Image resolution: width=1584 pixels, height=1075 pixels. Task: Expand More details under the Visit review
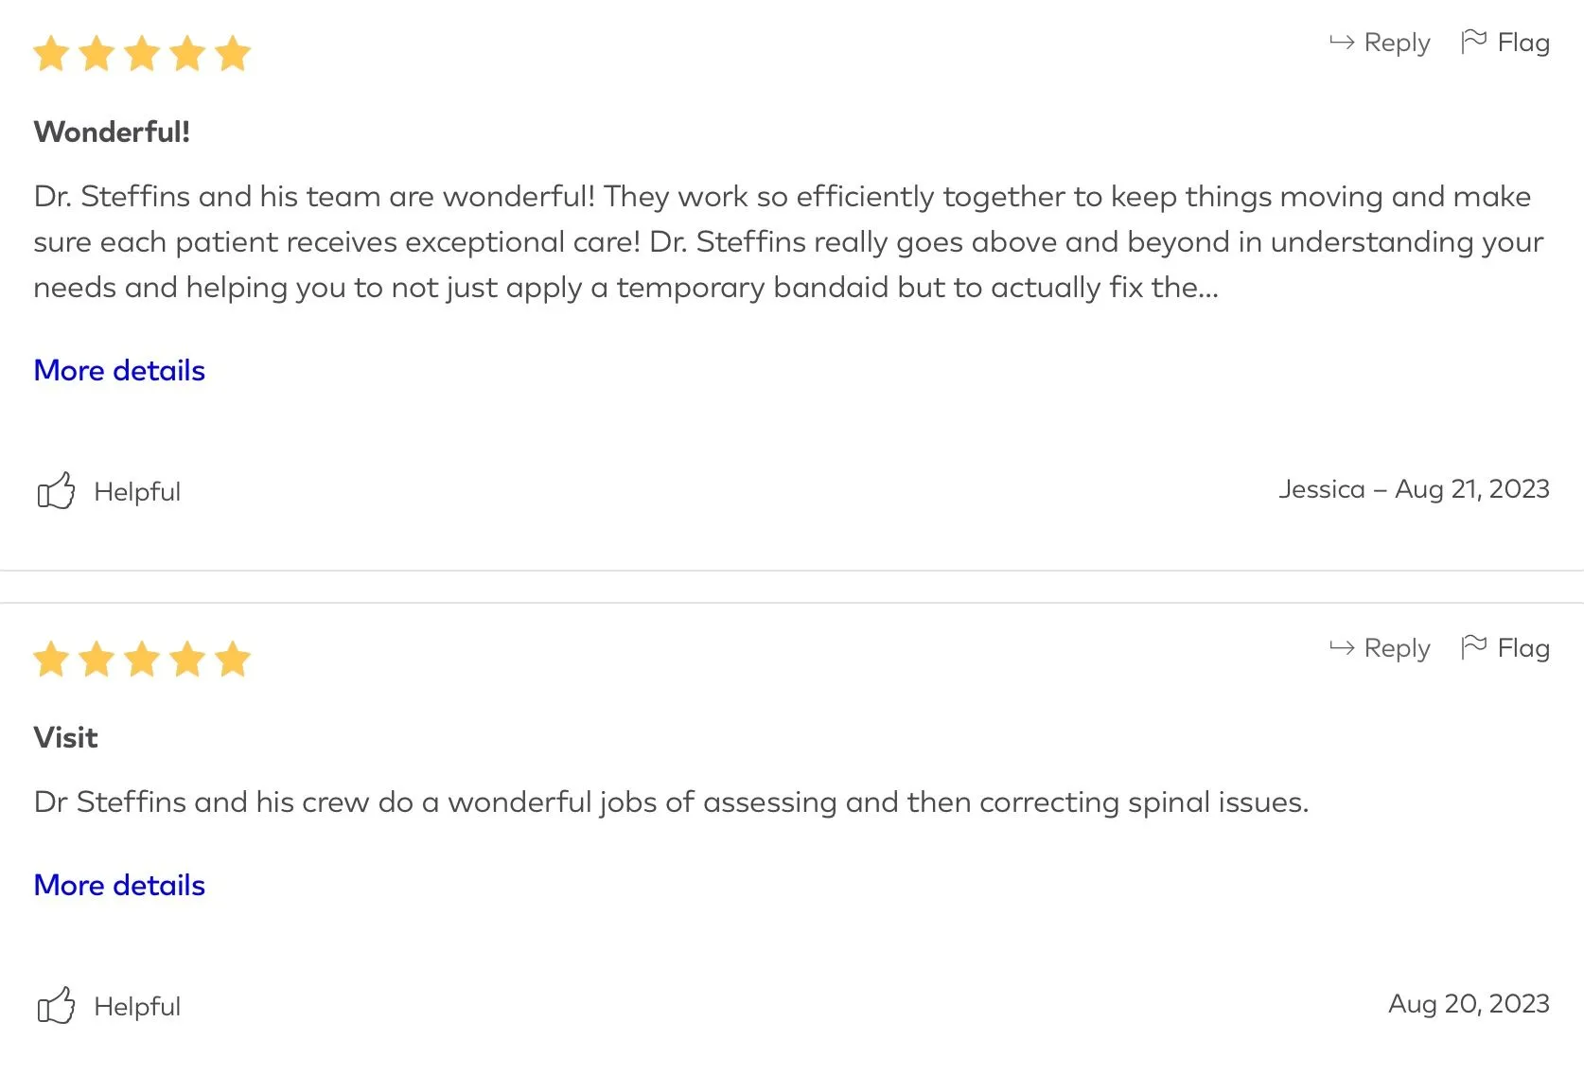(x=119, y=885)
